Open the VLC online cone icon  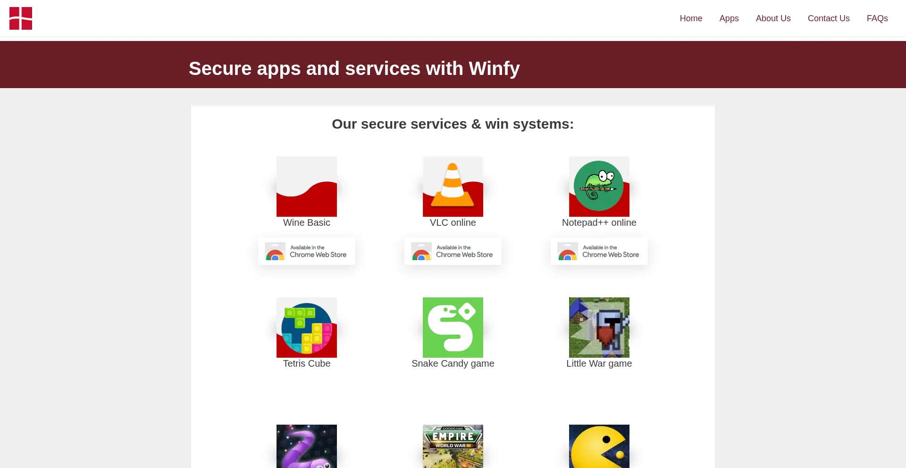click(453, 187)
